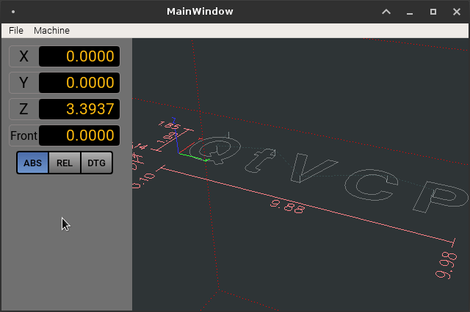Screen dimensions: 470x312
Task: Click the Z axis label button
Action: point(23,109)
